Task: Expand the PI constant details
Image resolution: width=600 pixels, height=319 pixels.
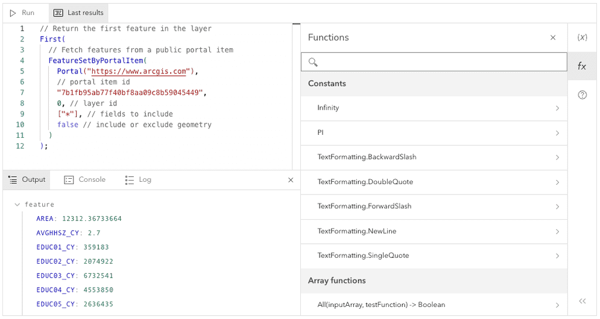Action: [557, 133]
